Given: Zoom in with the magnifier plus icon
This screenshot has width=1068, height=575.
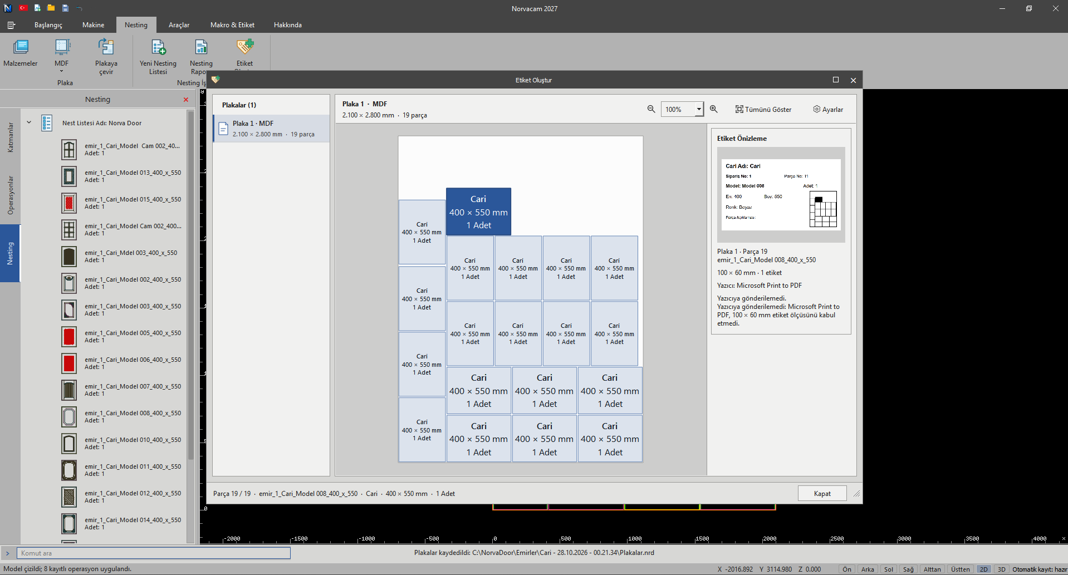Looking at the screenshot, I should 713,109.
